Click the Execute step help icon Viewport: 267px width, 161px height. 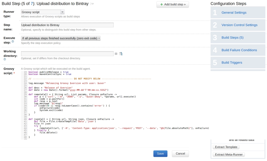coord(13,41)
